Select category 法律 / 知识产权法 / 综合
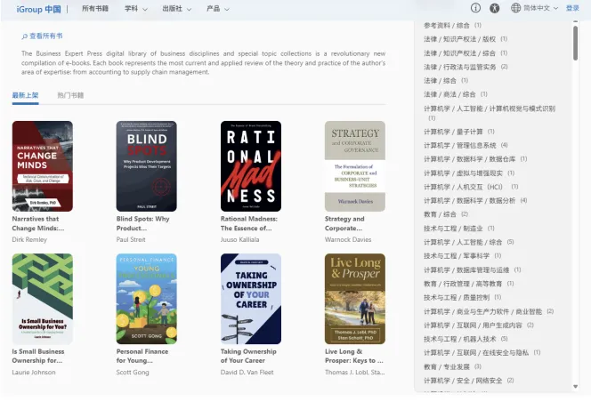Image resolution: width=591 pixels, height=402 pixels. point(466,52)
